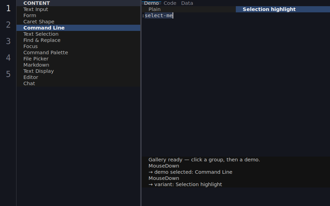Viewport: 330px width, 206px height.
Task: Choose the Markdown demo
Action: pos(78,65)
